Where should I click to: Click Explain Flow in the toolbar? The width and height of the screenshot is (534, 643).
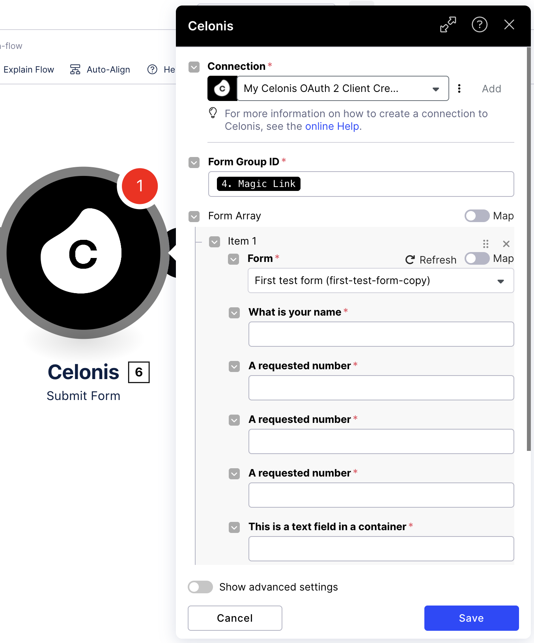[28, 69]
